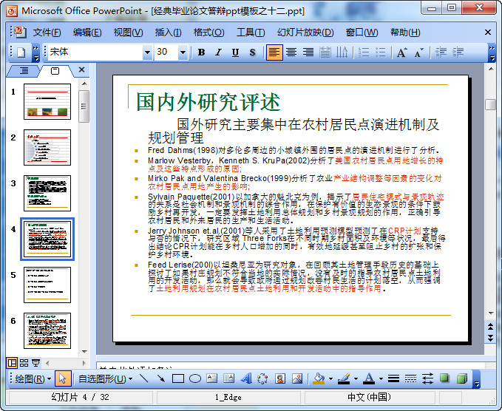The height and width of the screenshot is (411, 502).
Task: Go to the previous slide
Action: [x=490, y=327]
